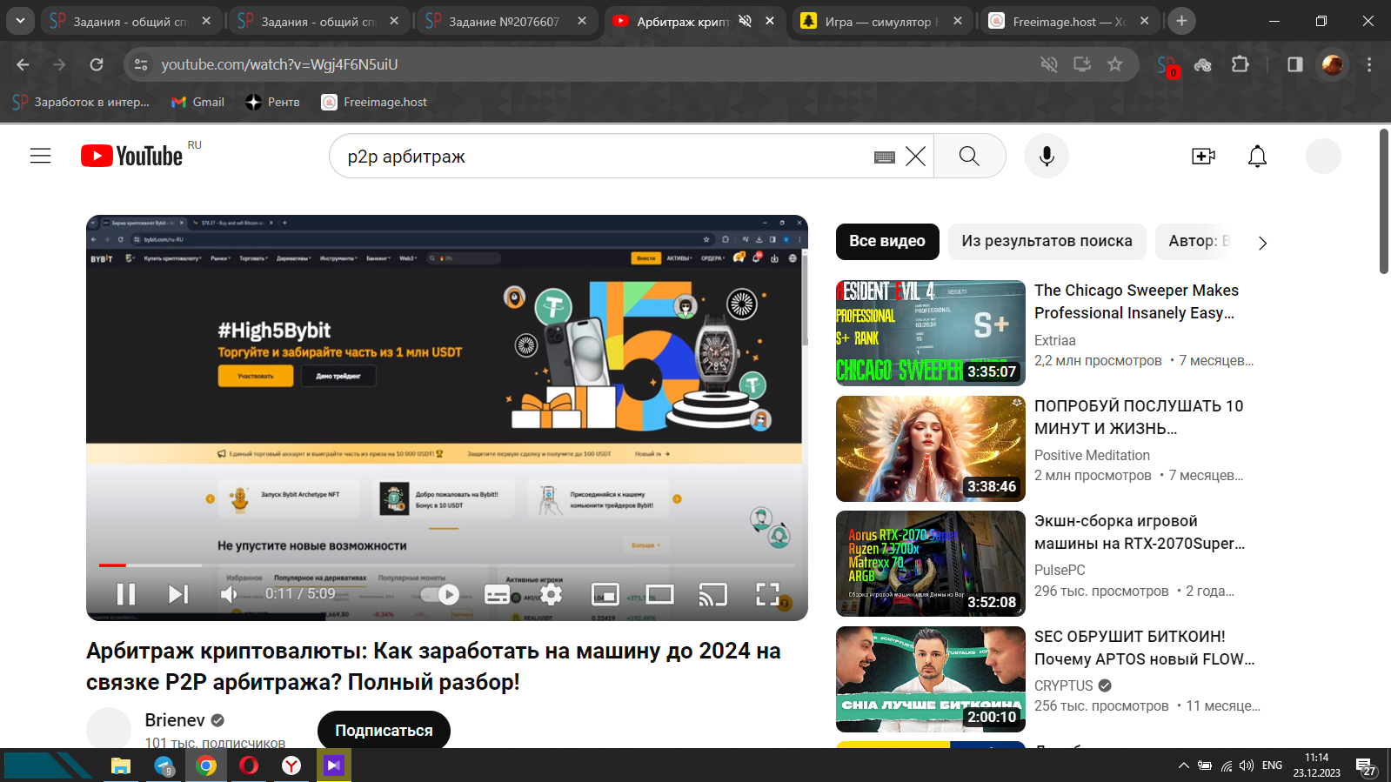Open the Extensions puzzle icon

[1241, 64]
